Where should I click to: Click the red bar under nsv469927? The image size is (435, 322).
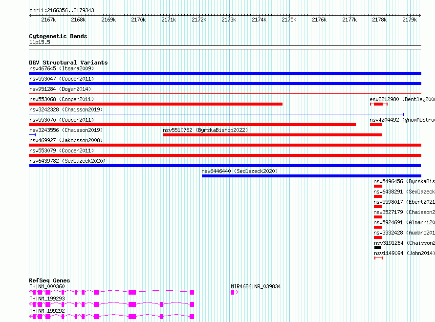tap(225, 145)
